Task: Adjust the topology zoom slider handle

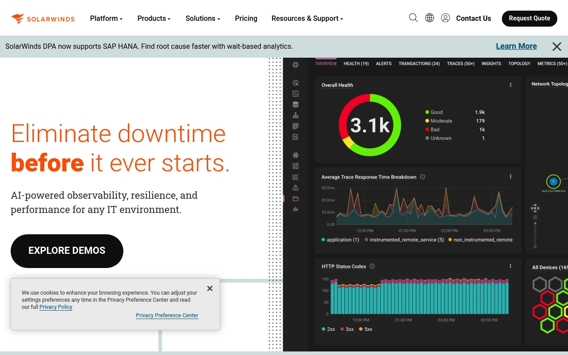Action: pyautogui.click(x=535, y=232)
